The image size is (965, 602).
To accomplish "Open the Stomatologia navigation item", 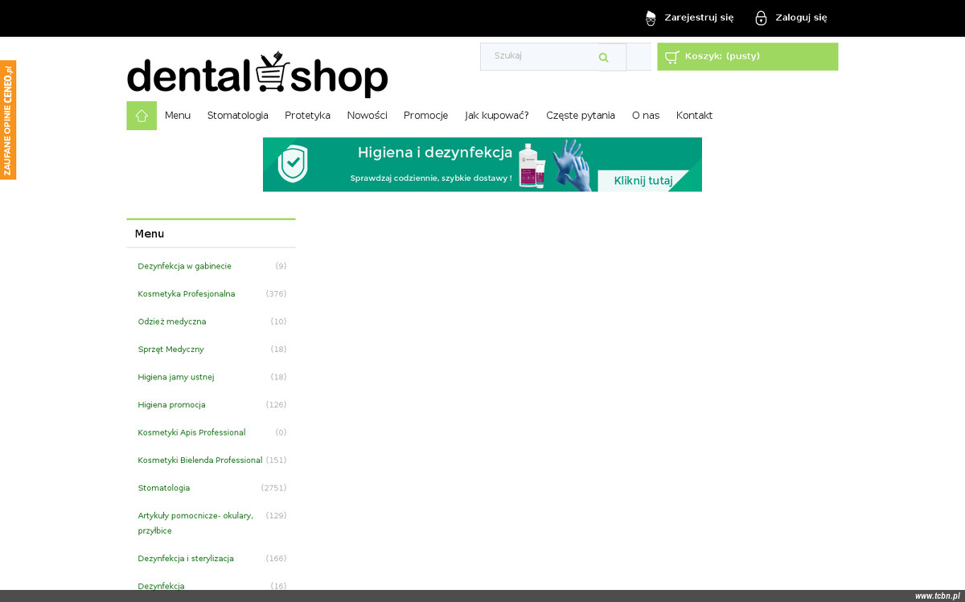I will (238, 115).
